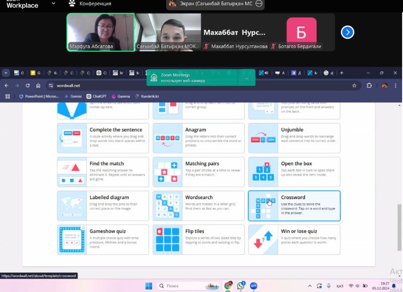Viewport: 403px width, 292px height.
Task: Click the browser reload button
Action: pyautogui.click(x=28, y=86)
